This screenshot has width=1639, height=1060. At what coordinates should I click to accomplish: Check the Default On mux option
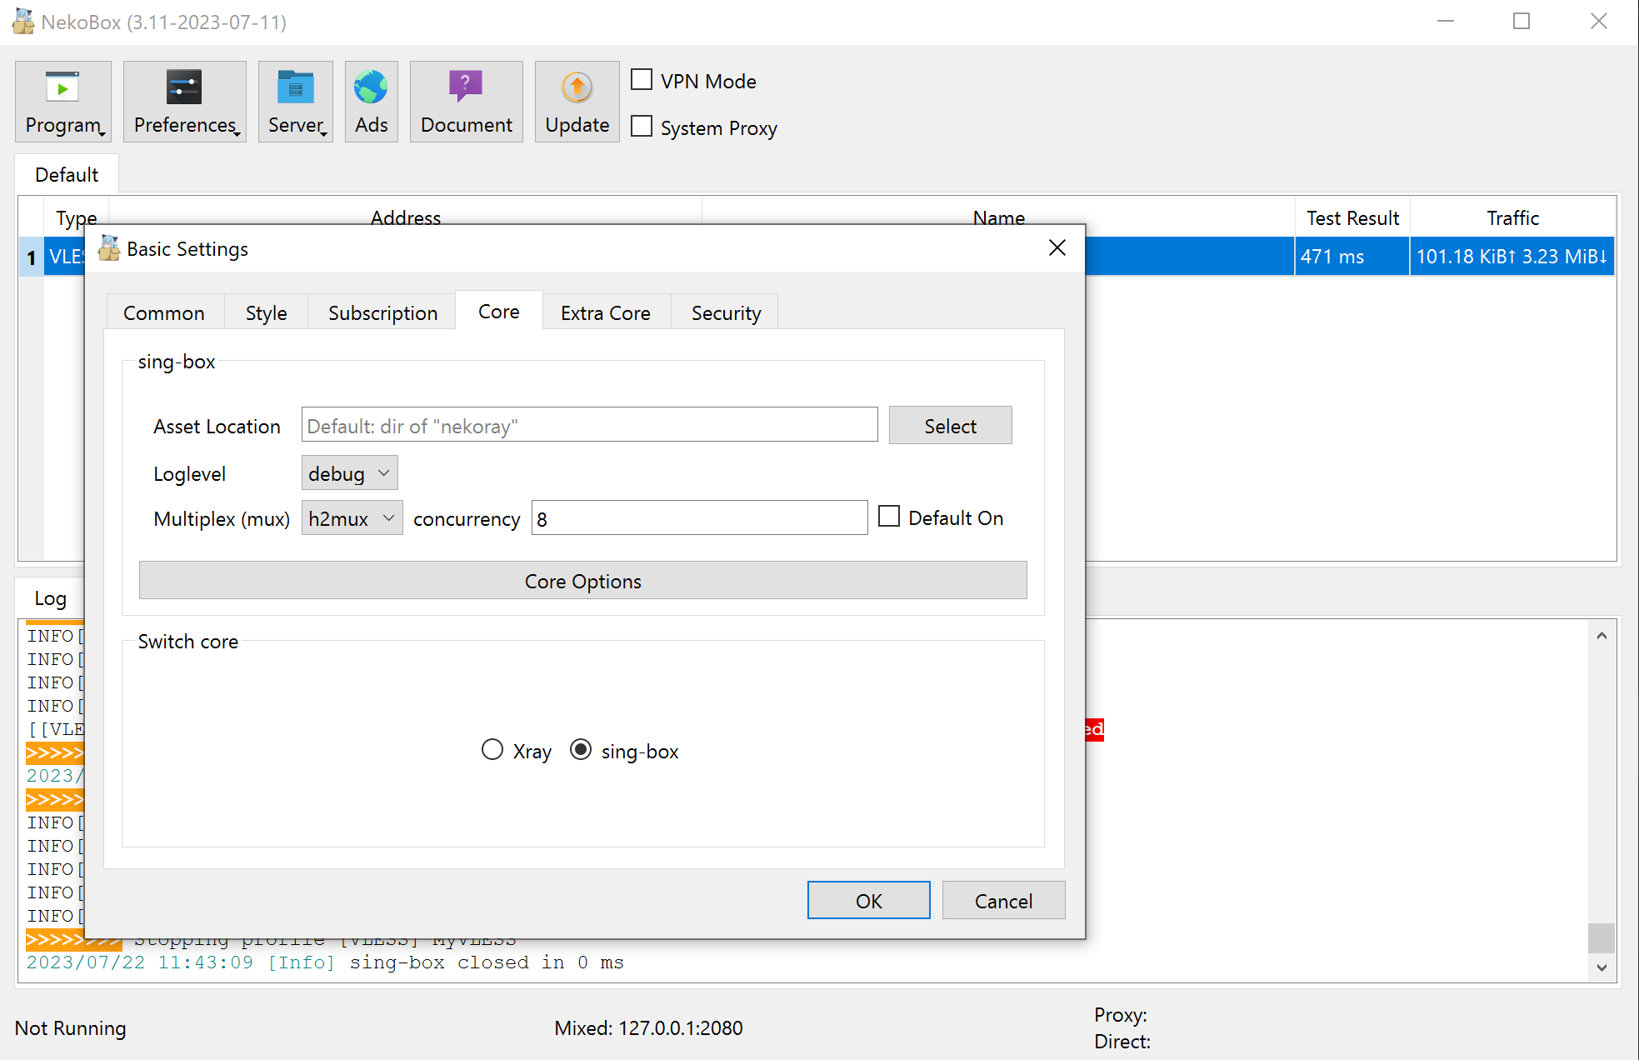tap(889, 517)
